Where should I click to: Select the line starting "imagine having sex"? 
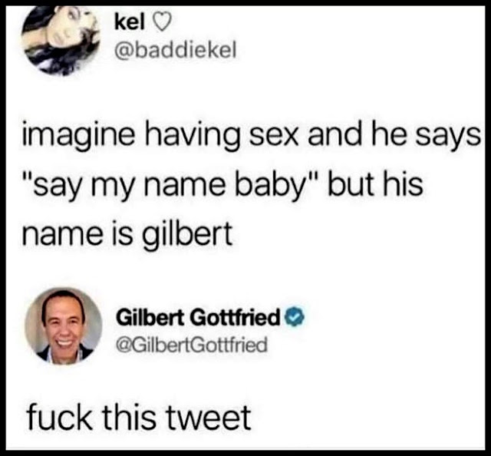[x=251, y=137]
